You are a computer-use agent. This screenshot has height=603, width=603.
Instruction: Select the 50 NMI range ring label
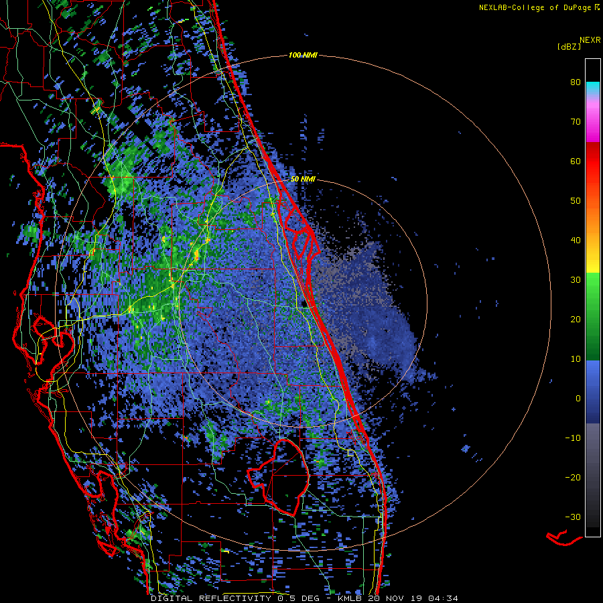pos(303,179)
